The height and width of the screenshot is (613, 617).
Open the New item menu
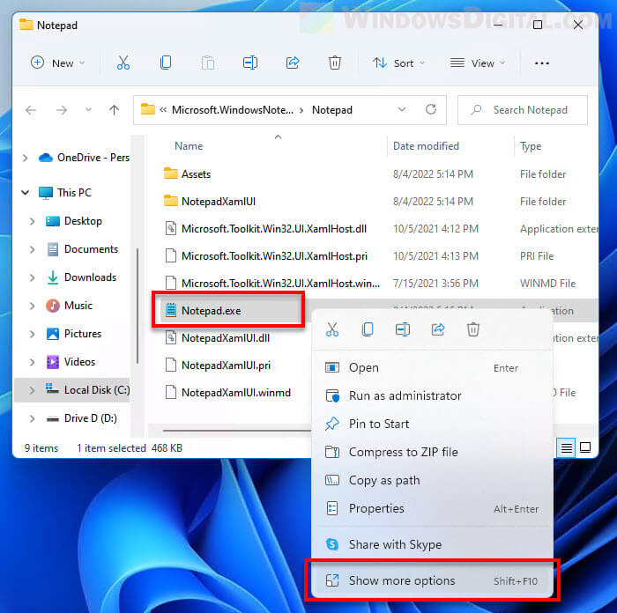point(58,63)
